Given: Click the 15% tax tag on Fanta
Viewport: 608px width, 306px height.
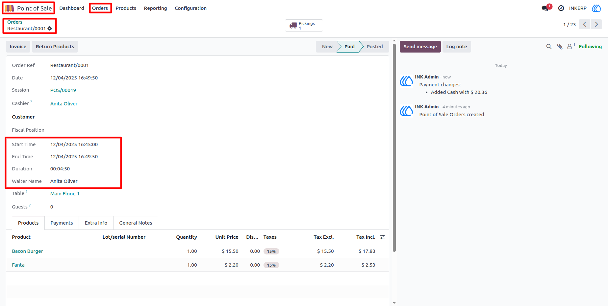Looking at the screenshot, I should coord(271,265).
